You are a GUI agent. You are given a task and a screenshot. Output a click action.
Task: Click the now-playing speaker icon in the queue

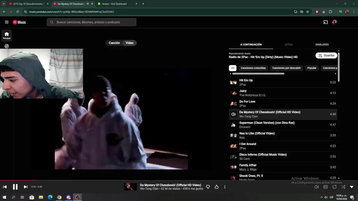click(233, 114)
